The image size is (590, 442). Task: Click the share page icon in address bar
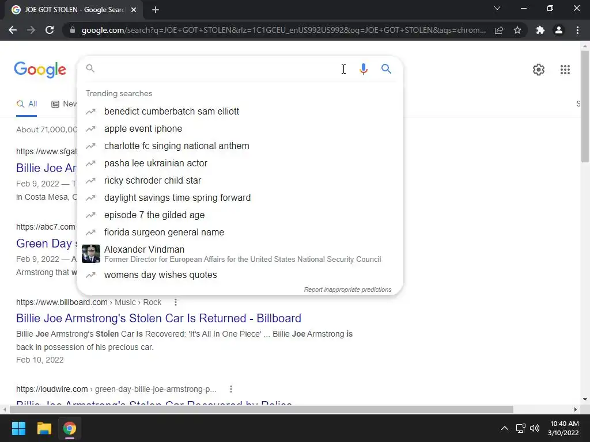coord(499,30)
